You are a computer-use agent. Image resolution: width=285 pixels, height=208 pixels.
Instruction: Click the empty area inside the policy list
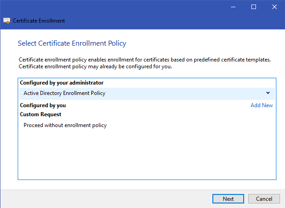click(147, 154)
